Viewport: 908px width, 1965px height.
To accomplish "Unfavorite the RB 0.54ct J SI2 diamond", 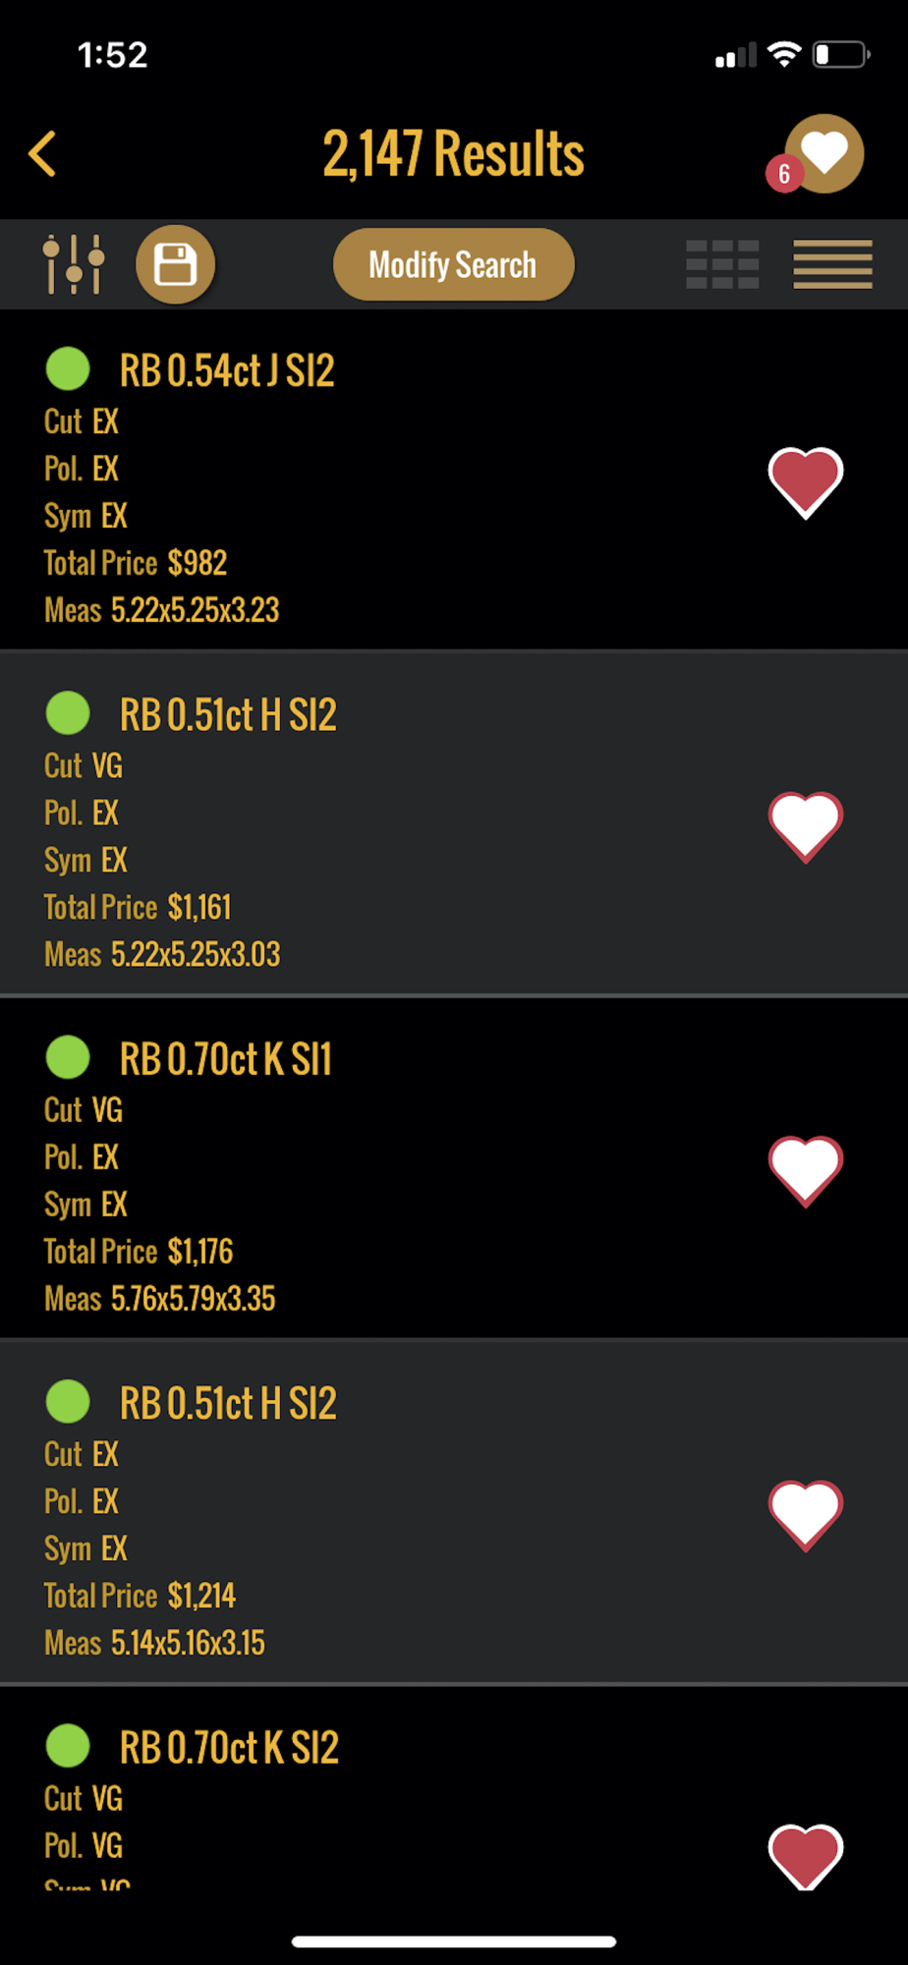I will click(x=805, y=481).
